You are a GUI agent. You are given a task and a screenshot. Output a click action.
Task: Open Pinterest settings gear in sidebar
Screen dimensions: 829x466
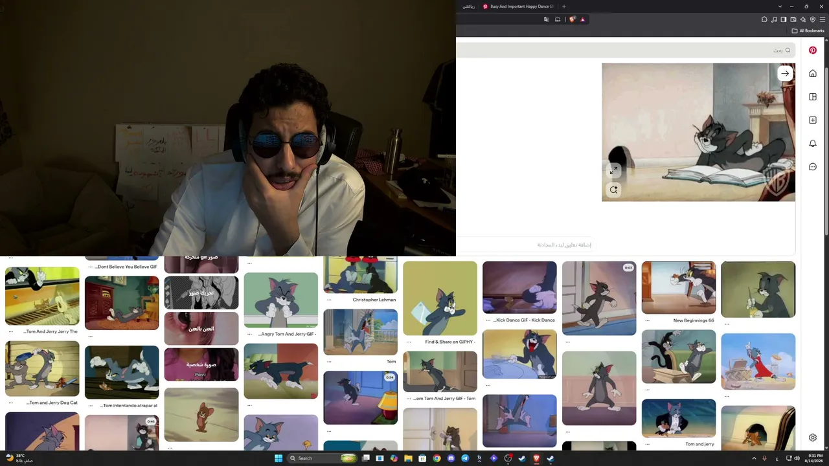[x=813, y=438]
